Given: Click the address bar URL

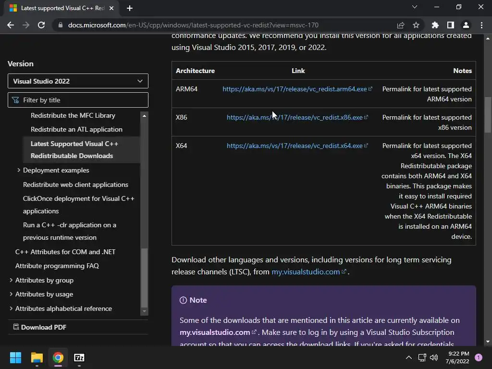Looking at the screenshot, I should (193, 25).
